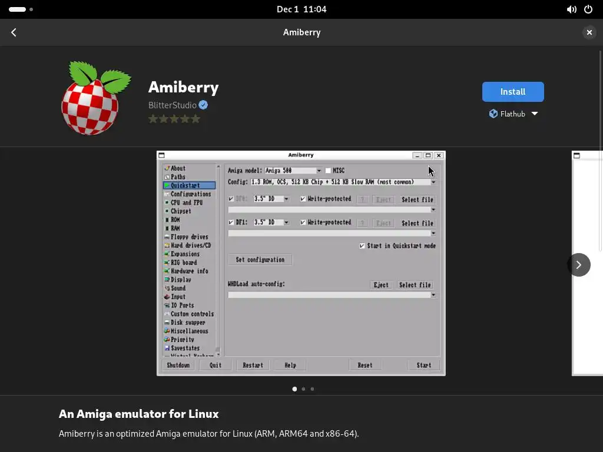Toggle the DF1: drive checkbox in the screenshot
Viewport: 603px width, 452px height.
pyautogui.click(x=231, y=222)
